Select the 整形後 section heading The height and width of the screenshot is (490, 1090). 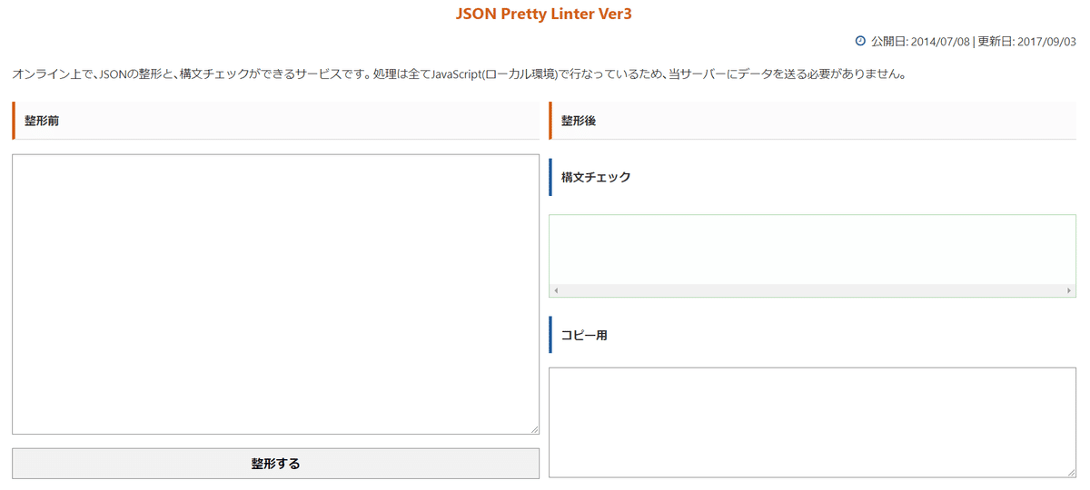tap(579, 121)
